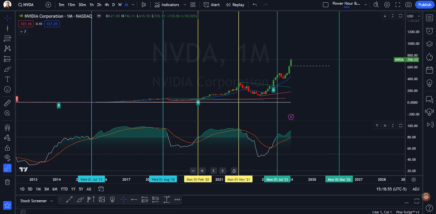Open the go to date calendar icon

click(x=101, y=189)
